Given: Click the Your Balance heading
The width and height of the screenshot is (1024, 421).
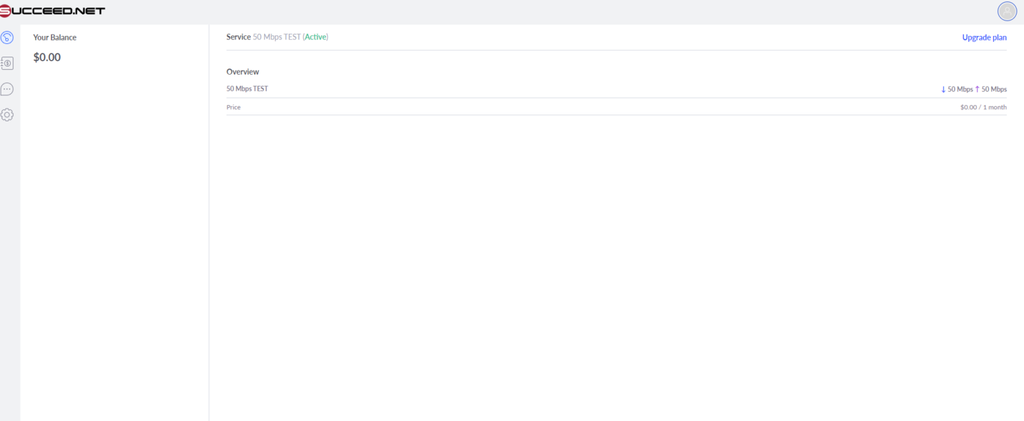Looking at the screenshot, I should click(x=55, y=37).
